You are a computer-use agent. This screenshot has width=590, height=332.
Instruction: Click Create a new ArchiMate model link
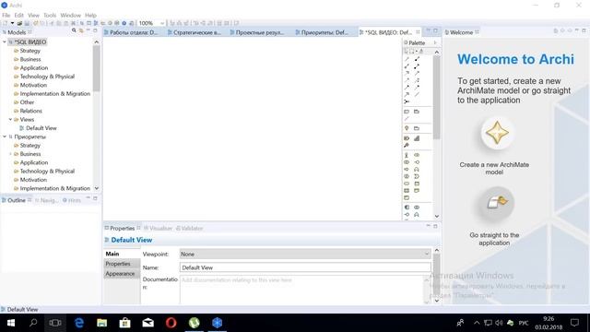(x=494, y=168)
